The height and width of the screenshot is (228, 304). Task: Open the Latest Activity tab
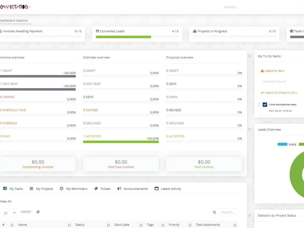168,188
